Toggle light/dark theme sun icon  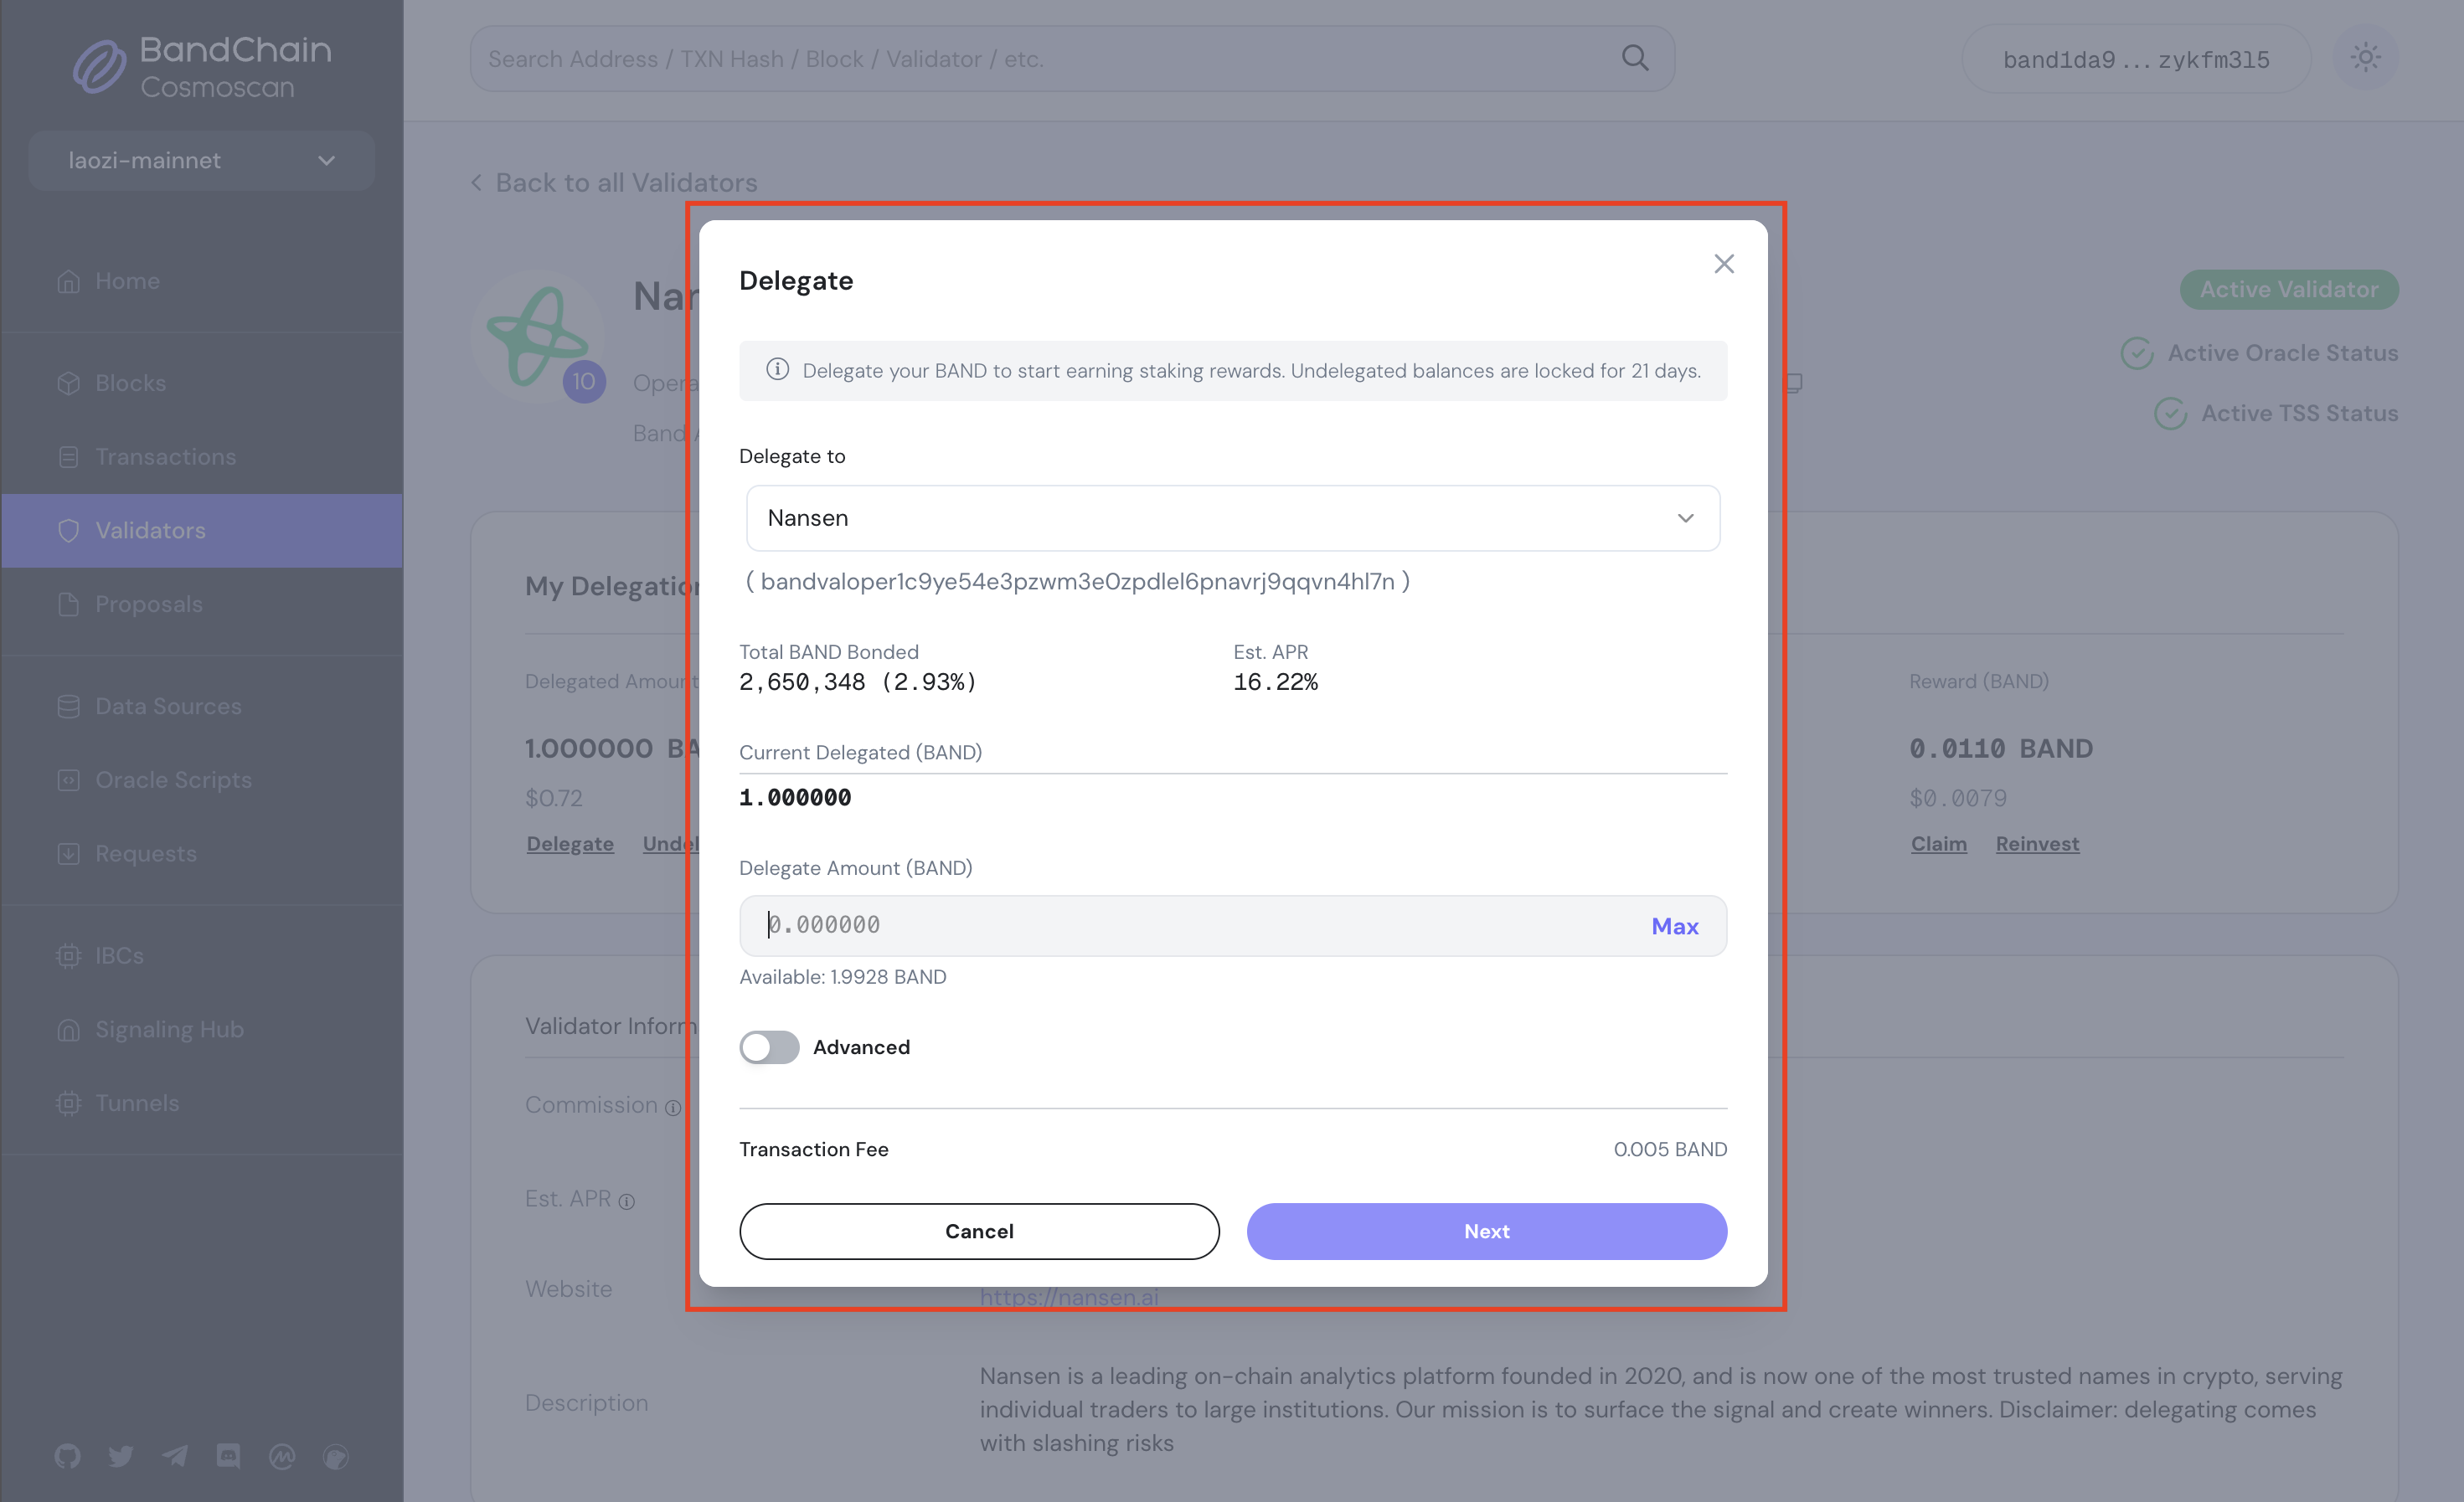click(2365, 58)
